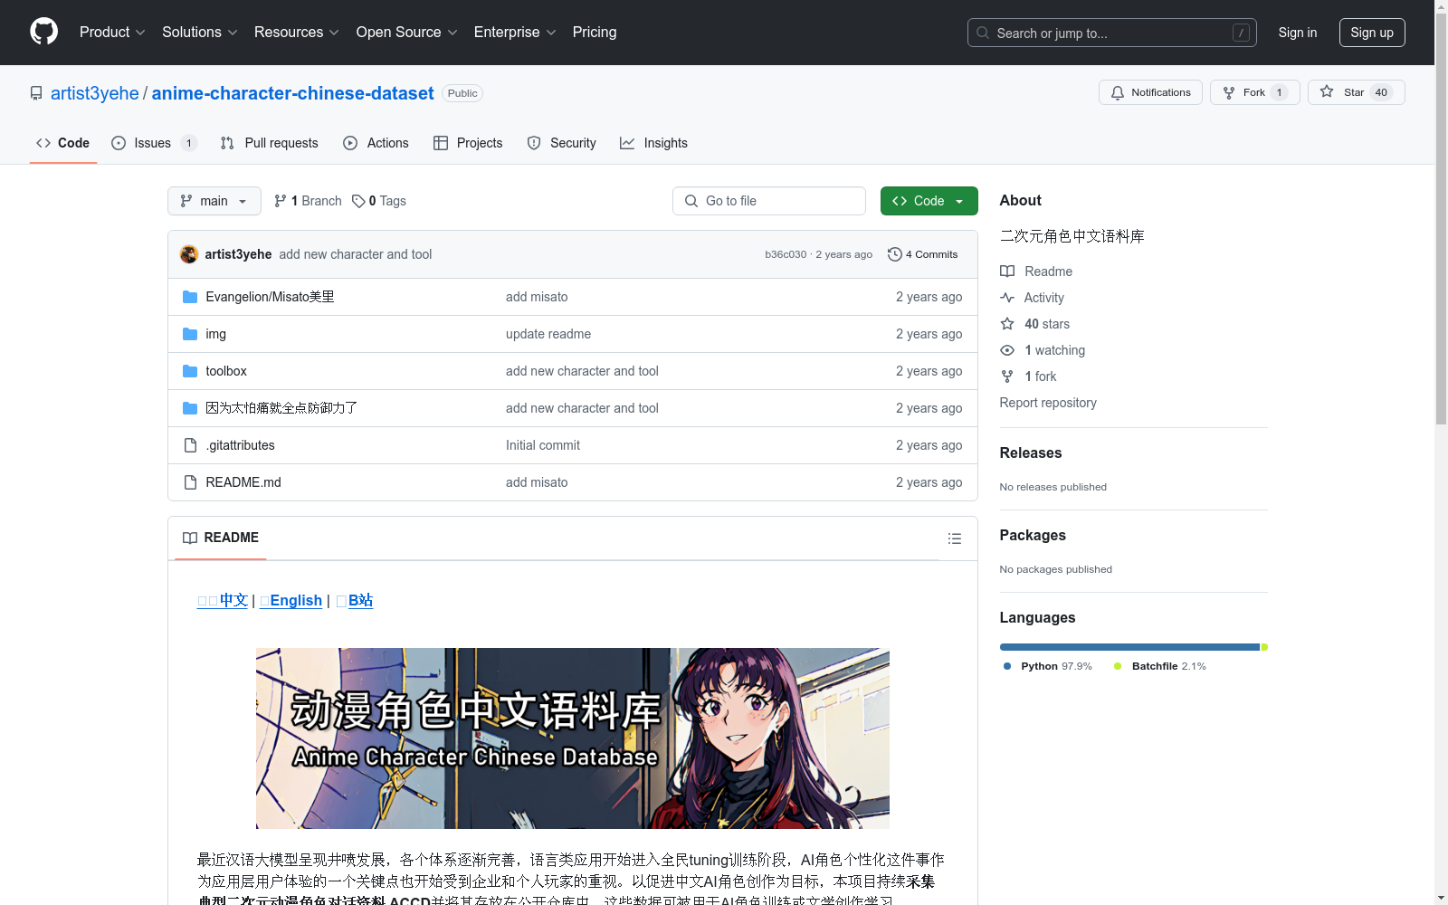The height and width of the screenshot is (905, 1448).
Task: Click the fork icon beside 1 fork
Action: click(1007, 376)
